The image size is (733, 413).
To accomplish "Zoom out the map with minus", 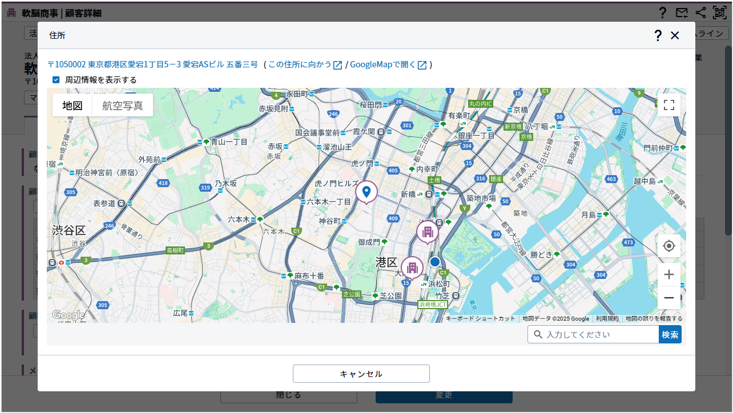I will 669,298.
